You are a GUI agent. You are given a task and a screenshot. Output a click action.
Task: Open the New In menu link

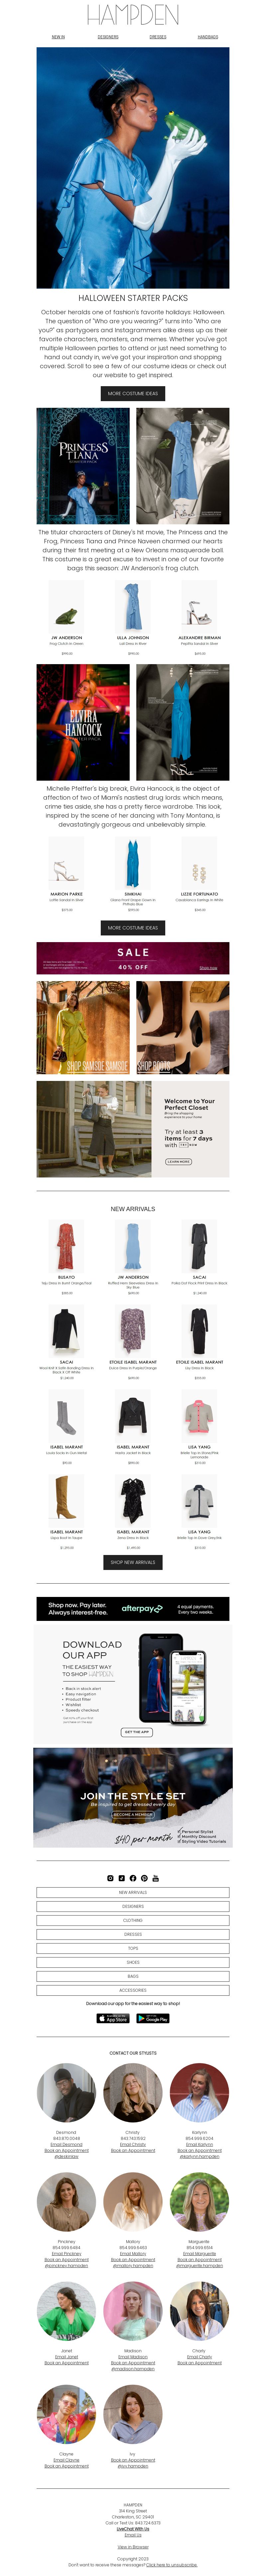(x=58, y=37)
